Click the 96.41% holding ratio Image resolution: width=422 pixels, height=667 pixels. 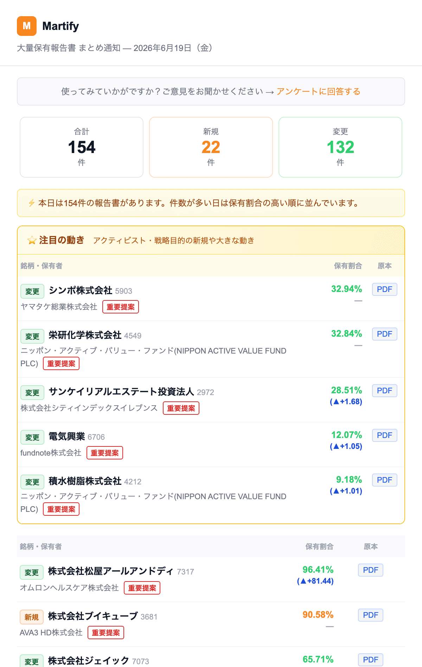click(x=318, y=570)
